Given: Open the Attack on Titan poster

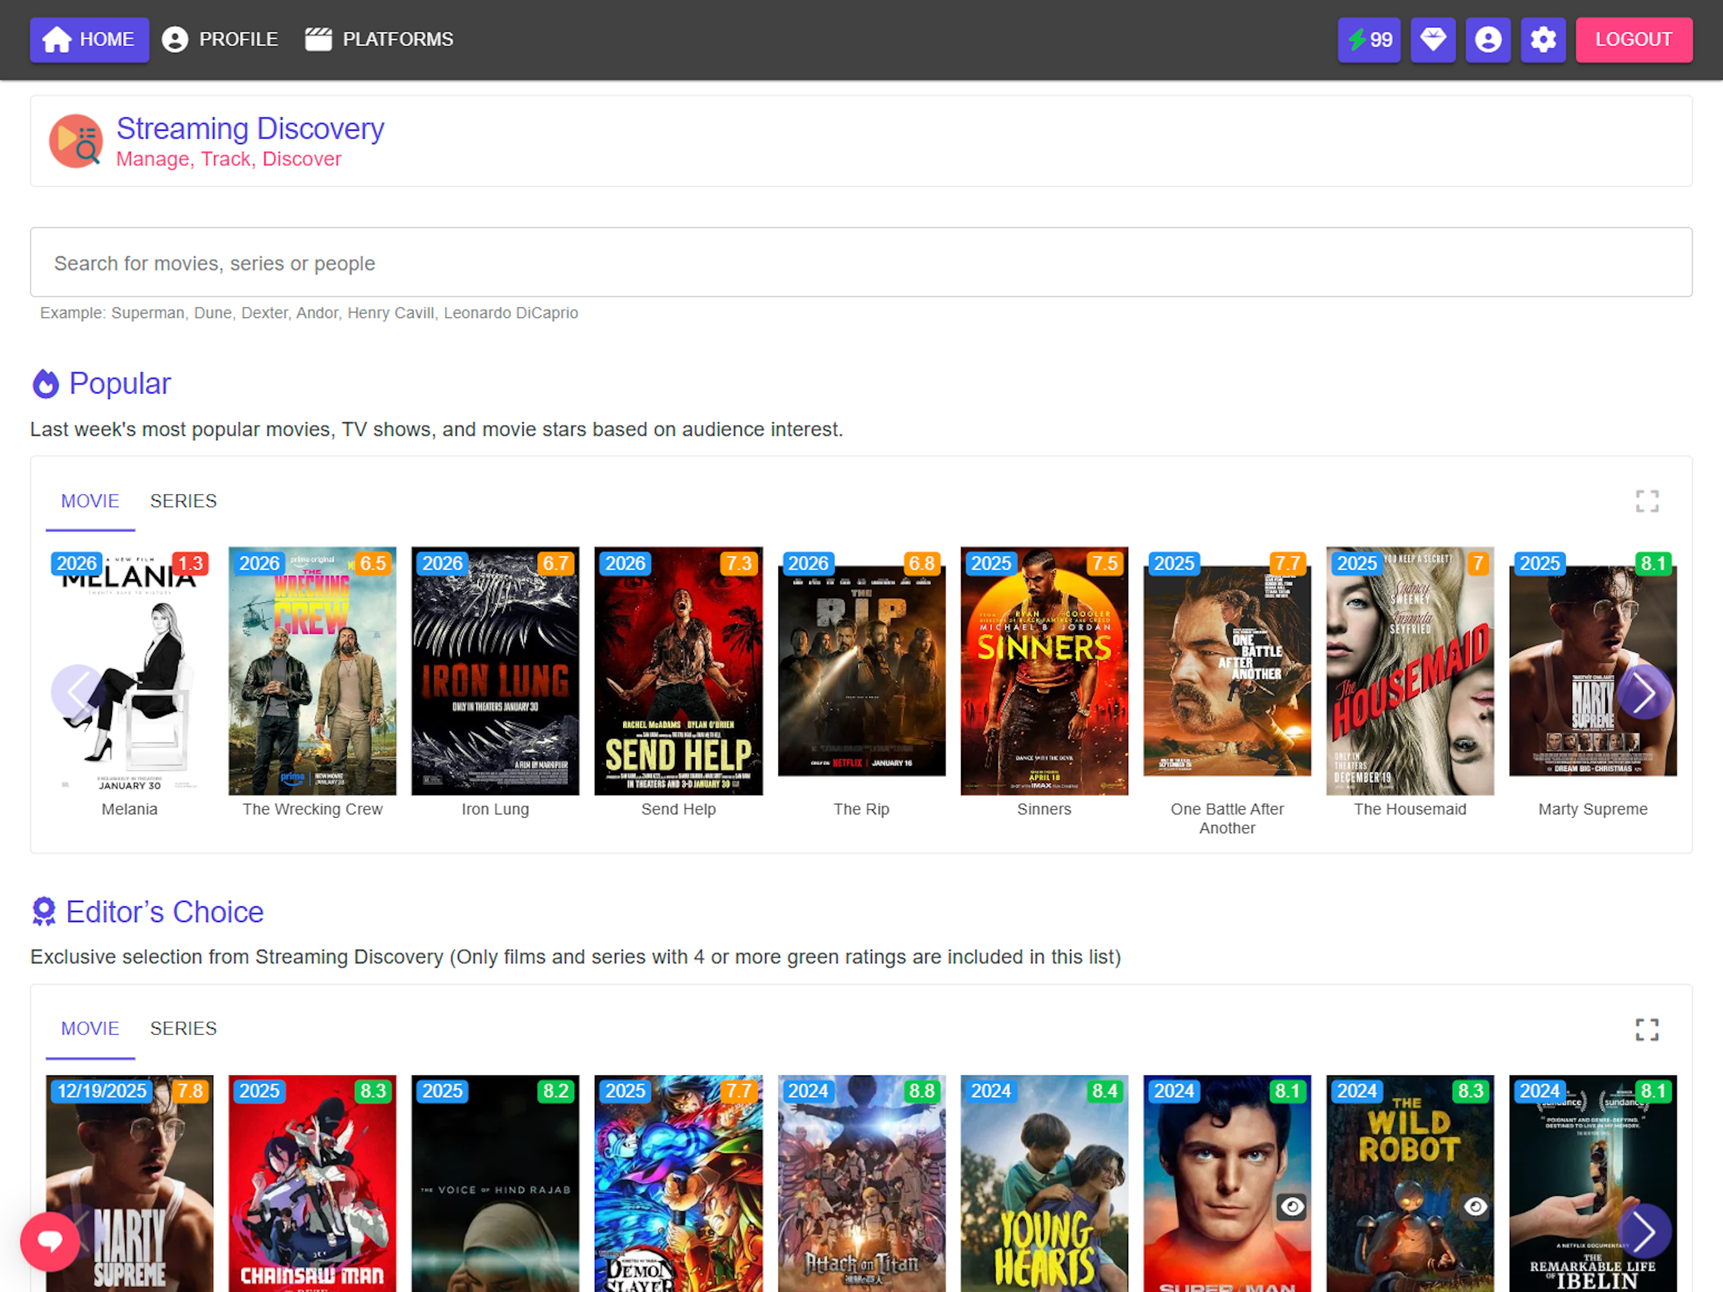Looking at the screenshot, I should point(861,1184).
